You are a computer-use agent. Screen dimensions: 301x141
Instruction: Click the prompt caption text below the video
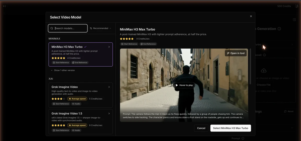point(183,116)
